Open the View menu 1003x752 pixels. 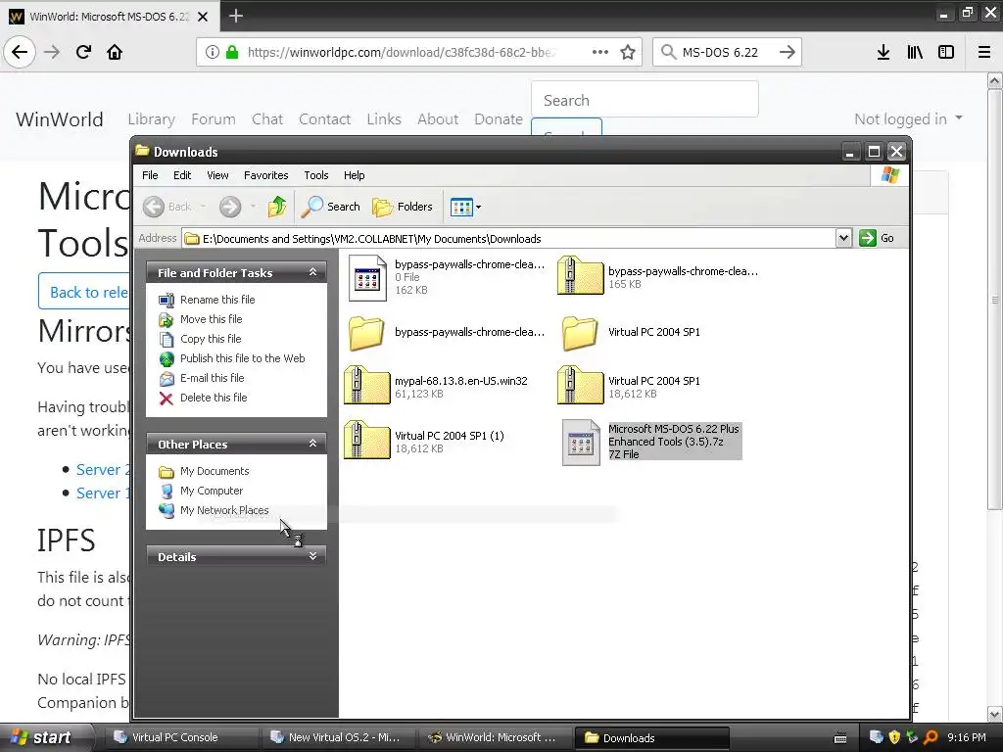[x=217, y=175]
